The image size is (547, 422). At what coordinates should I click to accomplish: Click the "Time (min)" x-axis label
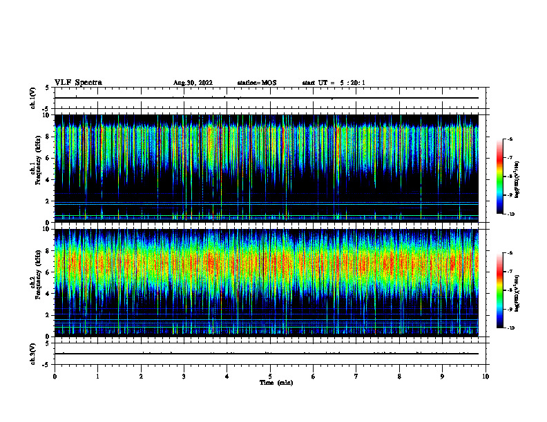point(276,383)
